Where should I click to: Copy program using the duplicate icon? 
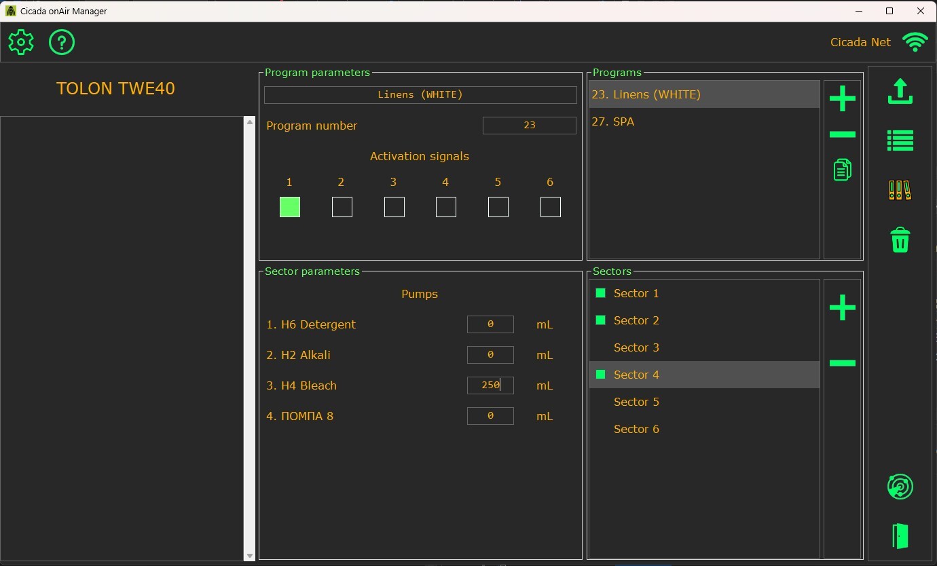[x=842, y=170]
